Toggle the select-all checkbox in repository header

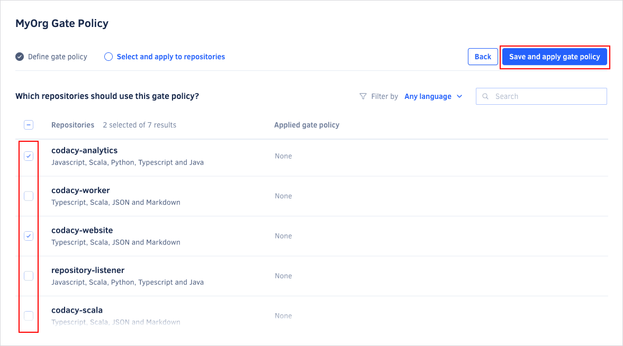click(29, 124)
